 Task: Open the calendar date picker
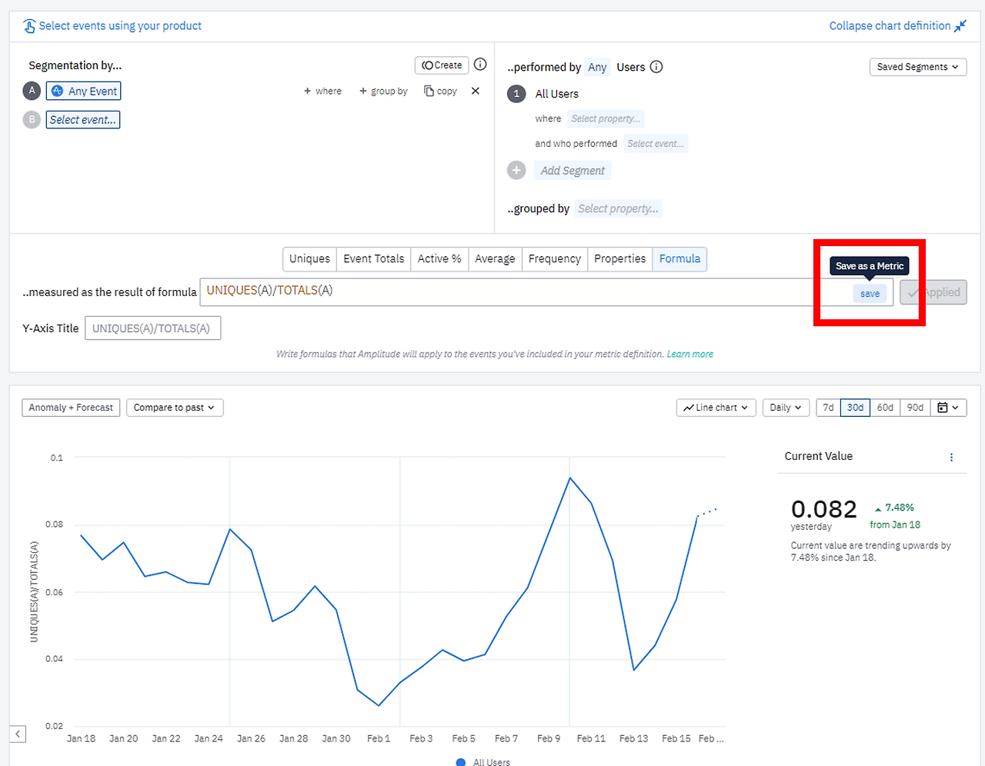click(x=949, y=408)
